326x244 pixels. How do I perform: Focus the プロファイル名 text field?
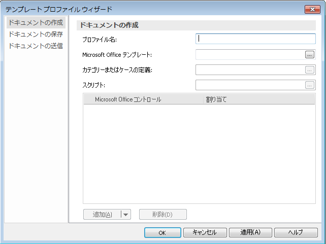point(255,39)
